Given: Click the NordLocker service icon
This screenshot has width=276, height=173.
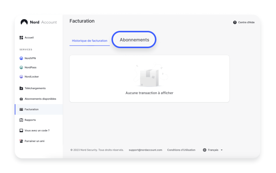Looking at the screenshot, I should click(21, 77).
